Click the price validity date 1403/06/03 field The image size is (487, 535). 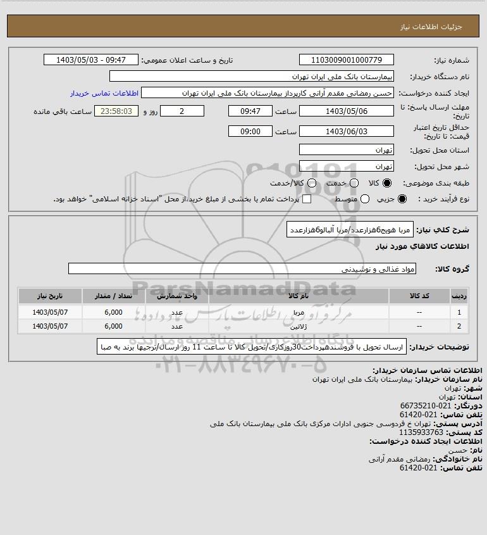346,131
